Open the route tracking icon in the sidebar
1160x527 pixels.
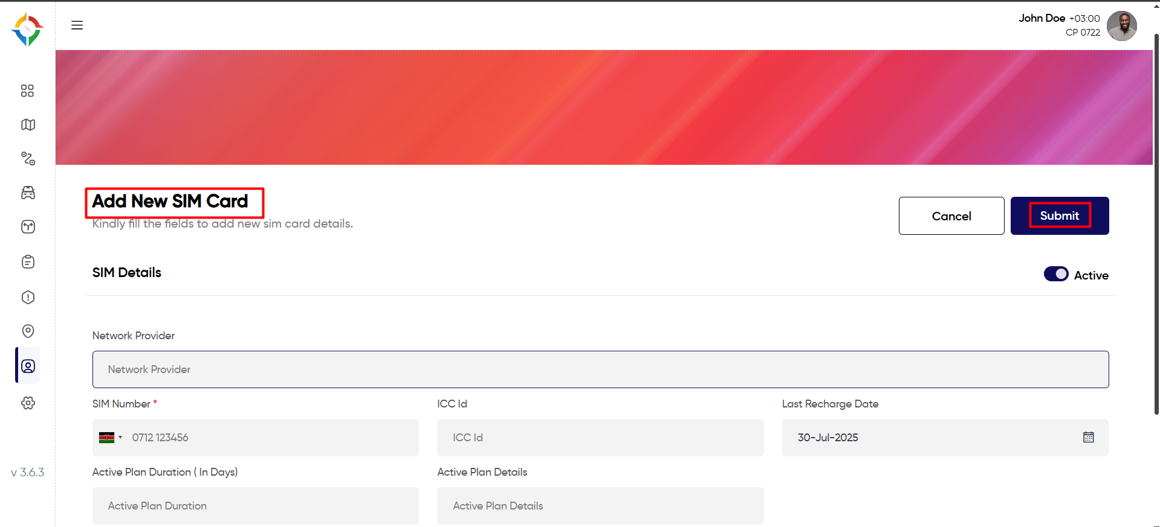tap(28, 158)
